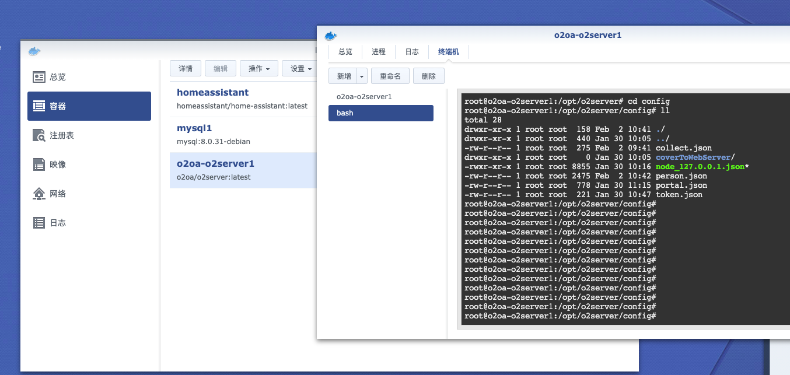Viewport: 790px width, 375px height.
Task: Select the 终端机 terminal tab
Action: point(449,52)
